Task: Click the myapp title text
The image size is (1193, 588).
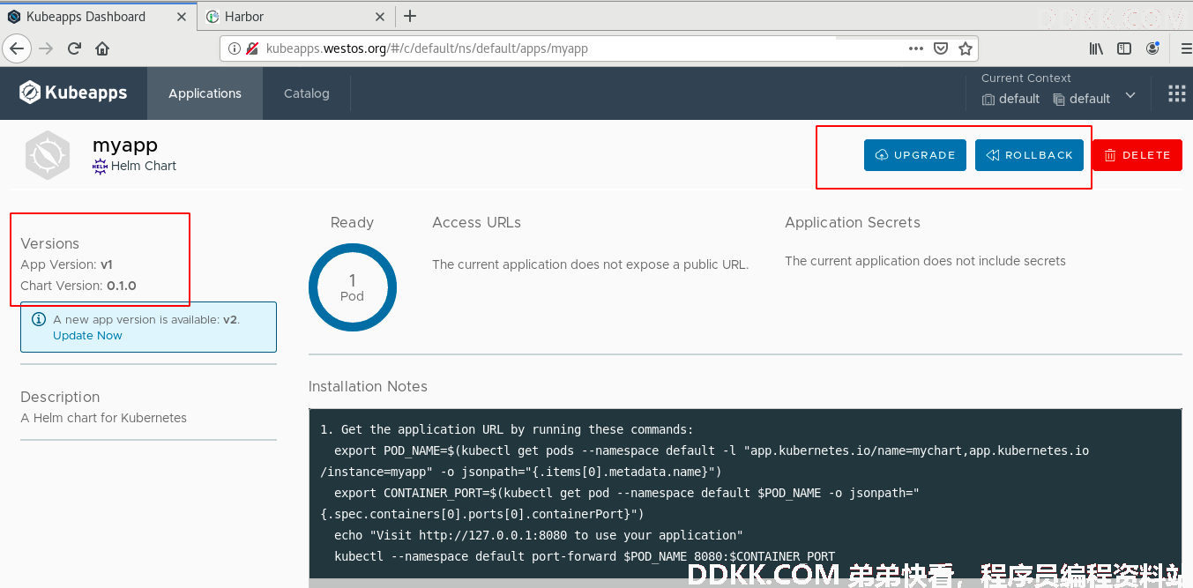Action: pos(125,145)
